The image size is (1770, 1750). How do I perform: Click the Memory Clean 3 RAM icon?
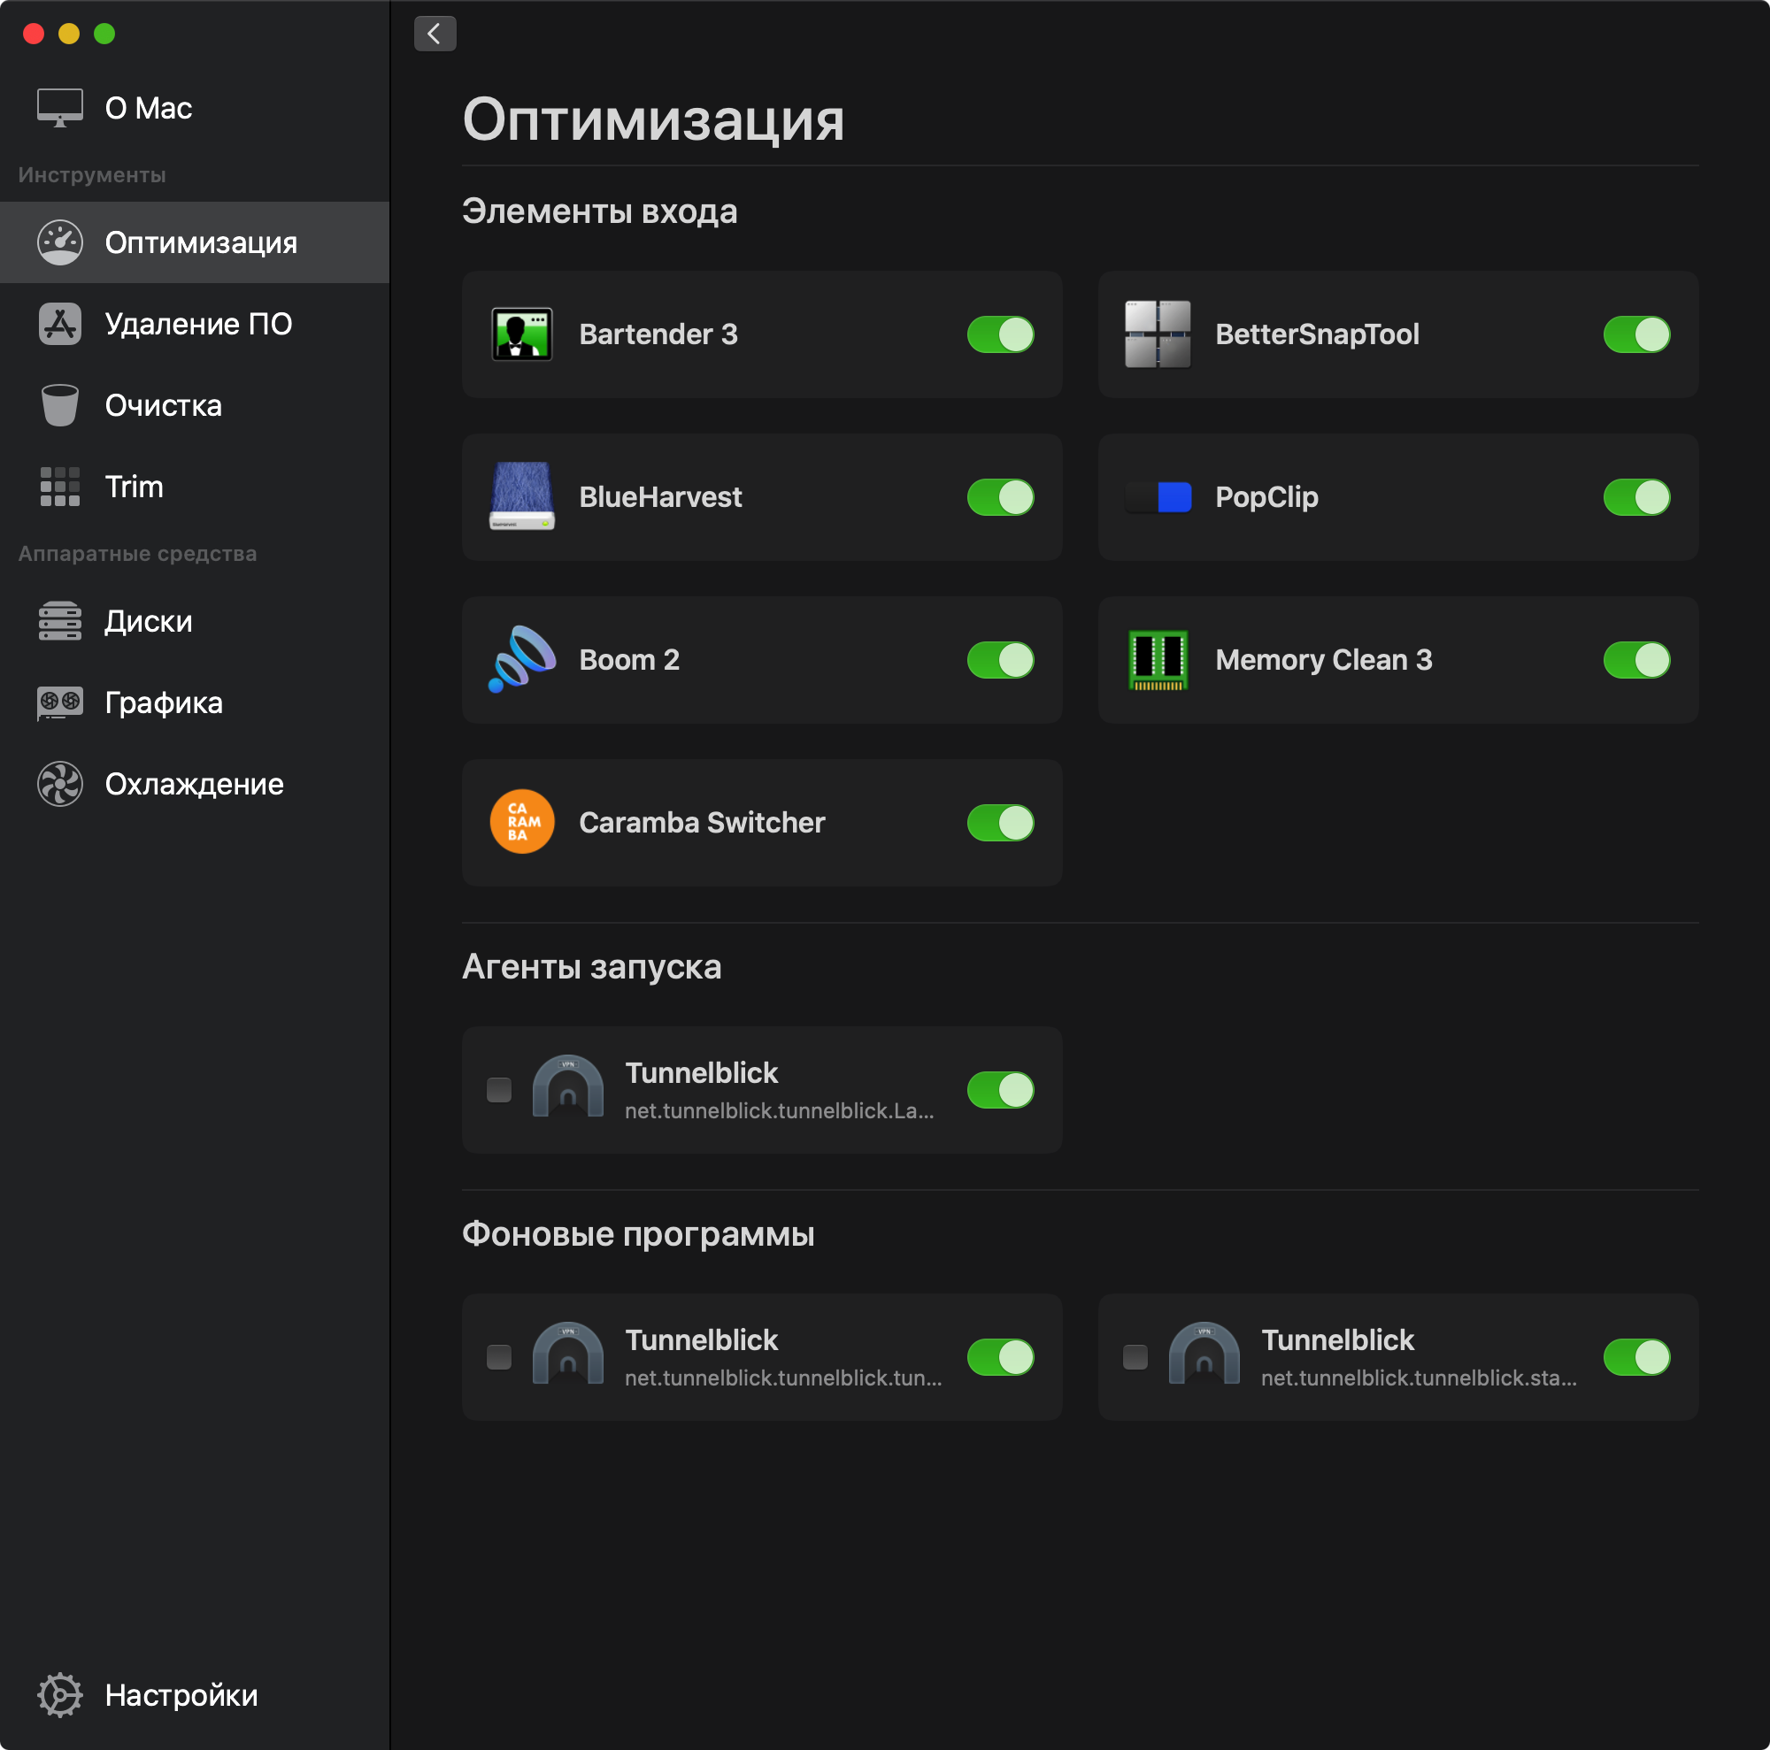pyautogui.click(x=1157, y=659)
